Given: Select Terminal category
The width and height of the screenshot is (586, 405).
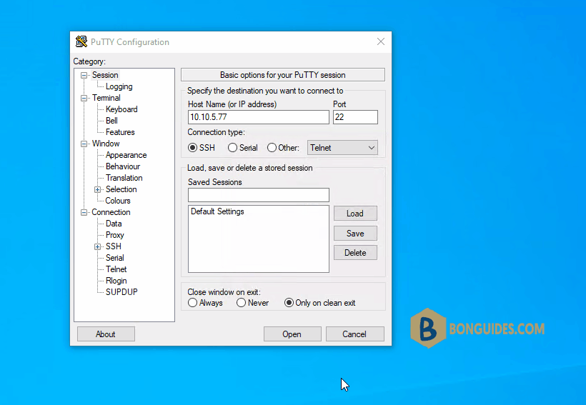Looking at the screenshot, I should click(106, 98).
